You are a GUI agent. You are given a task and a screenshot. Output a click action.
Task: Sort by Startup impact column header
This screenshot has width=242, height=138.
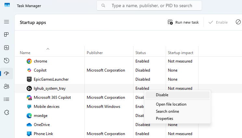[x=180, y=53]
